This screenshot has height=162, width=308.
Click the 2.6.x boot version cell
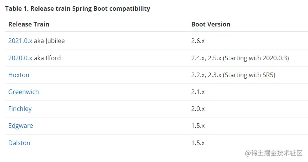pos(198,41)
